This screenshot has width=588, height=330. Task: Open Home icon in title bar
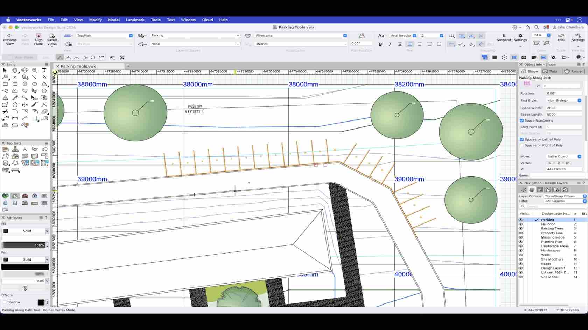click(527, 27)
